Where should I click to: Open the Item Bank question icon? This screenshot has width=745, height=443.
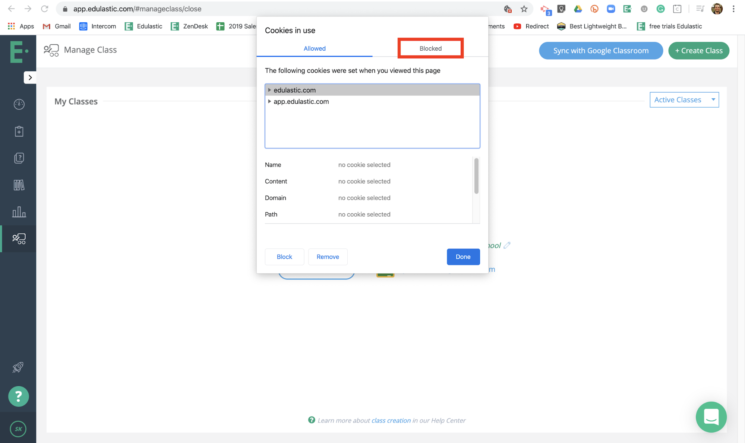pos(18,158)
